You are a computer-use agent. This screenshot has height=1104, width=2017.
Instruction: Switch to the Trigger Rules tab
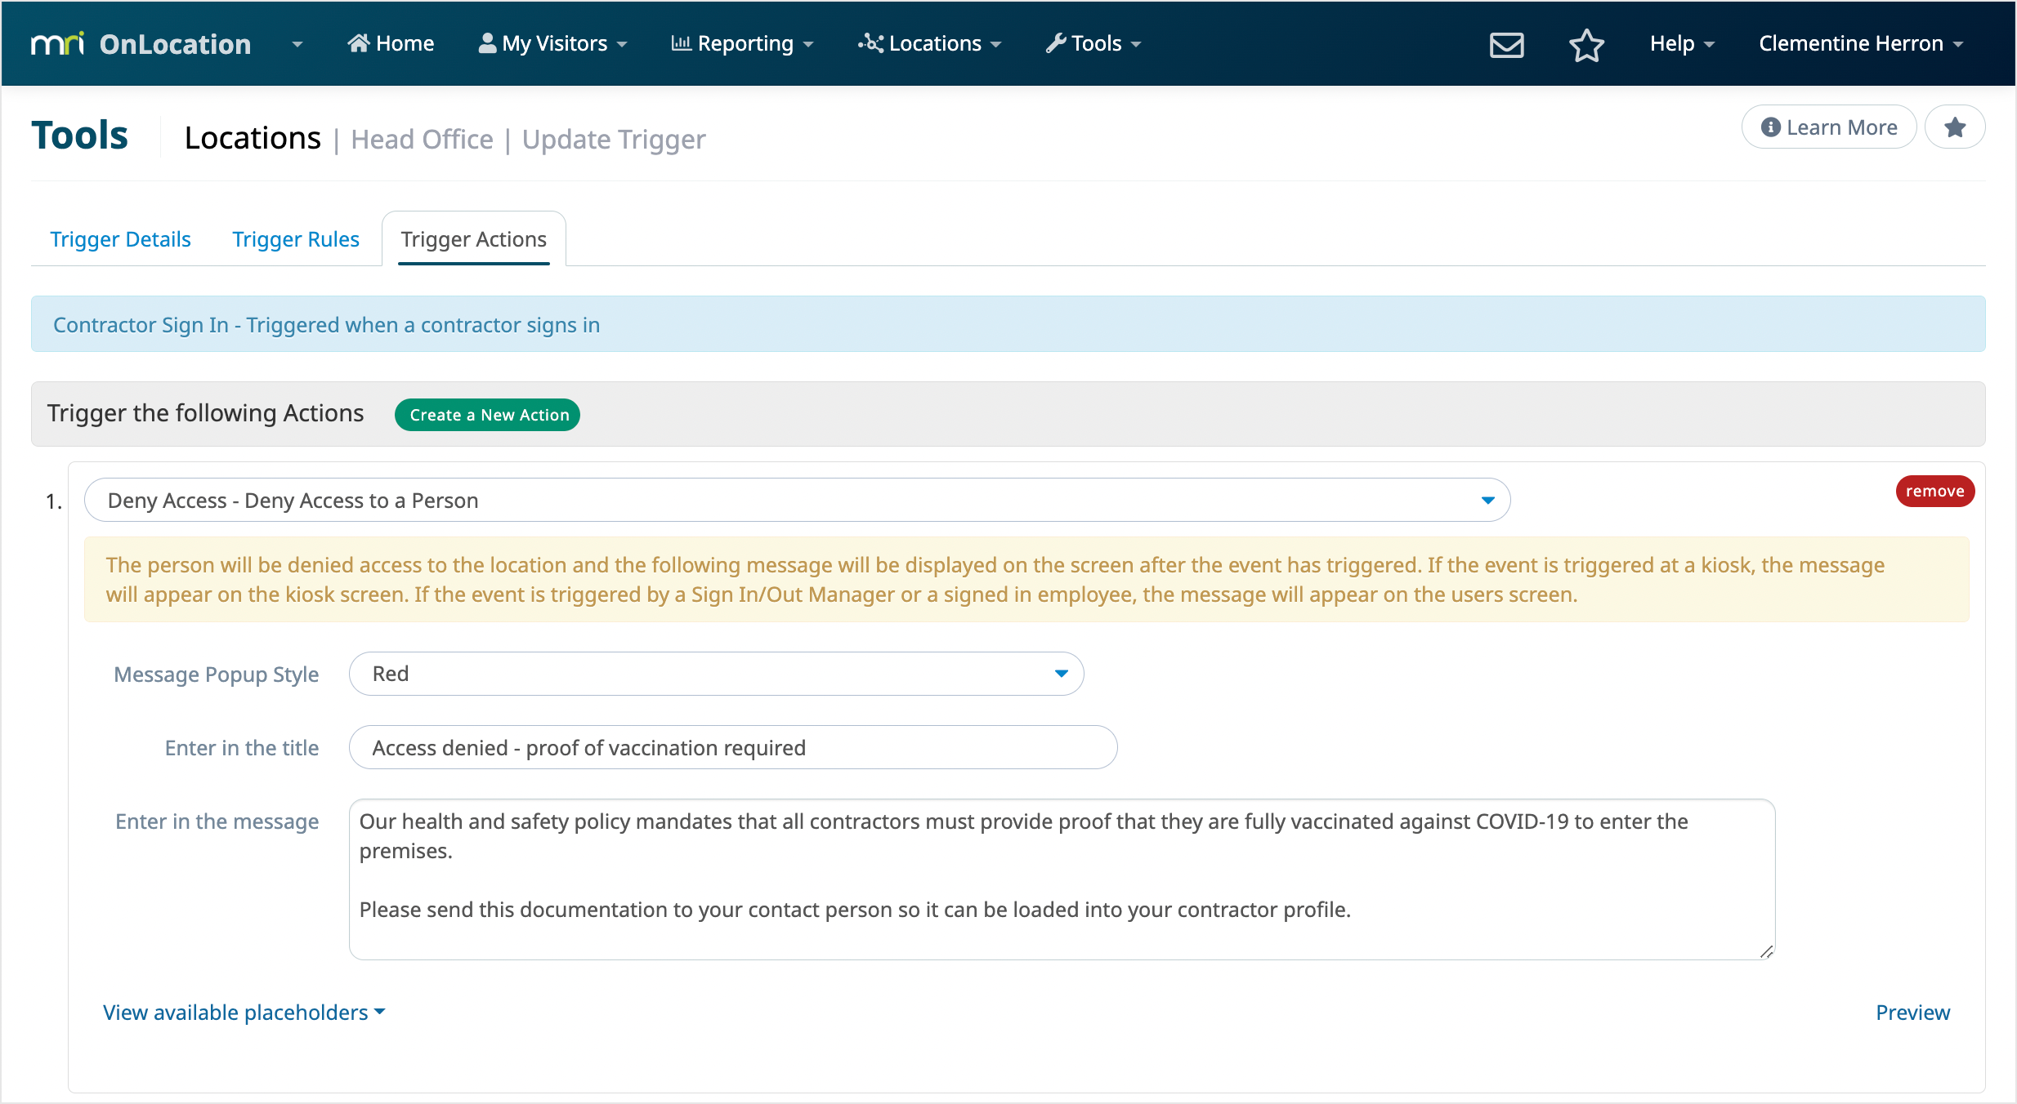pyautogui.click(x=296, y=239)
